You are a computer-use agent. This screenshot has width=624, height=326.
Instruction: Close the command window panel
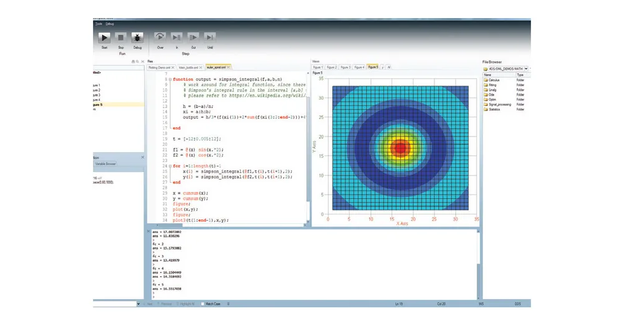click(149, 231)
